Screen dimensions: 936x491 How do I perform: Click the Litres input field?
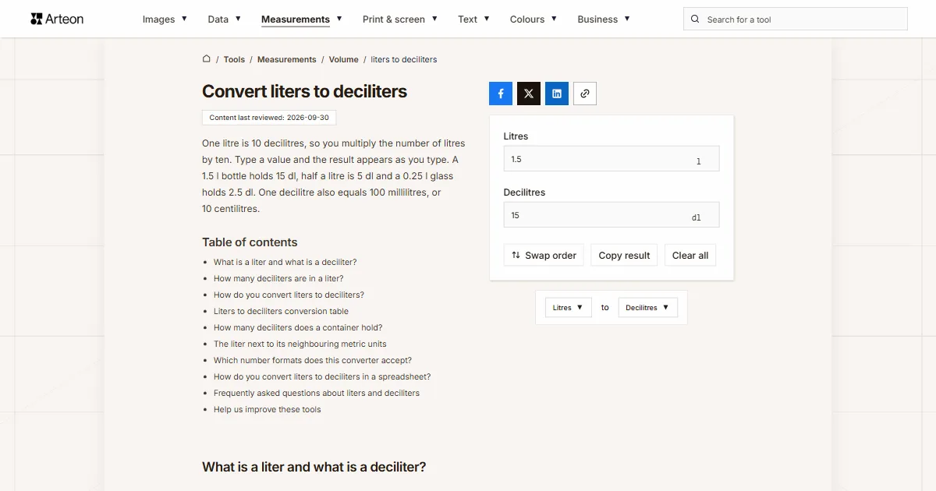tap(612, 159)
